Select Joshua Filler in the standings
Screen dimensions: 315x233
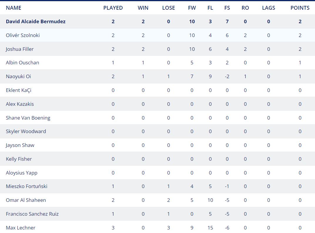19,49
